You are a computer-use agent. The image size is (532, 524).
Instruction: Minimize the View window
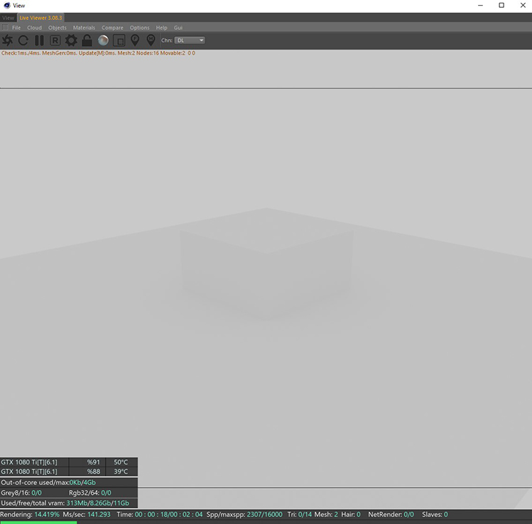click(480, 5)
